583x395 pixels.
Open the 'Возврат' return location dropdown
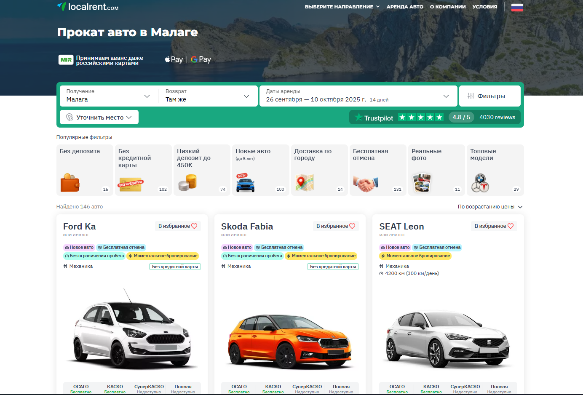(x=207, y=96)
